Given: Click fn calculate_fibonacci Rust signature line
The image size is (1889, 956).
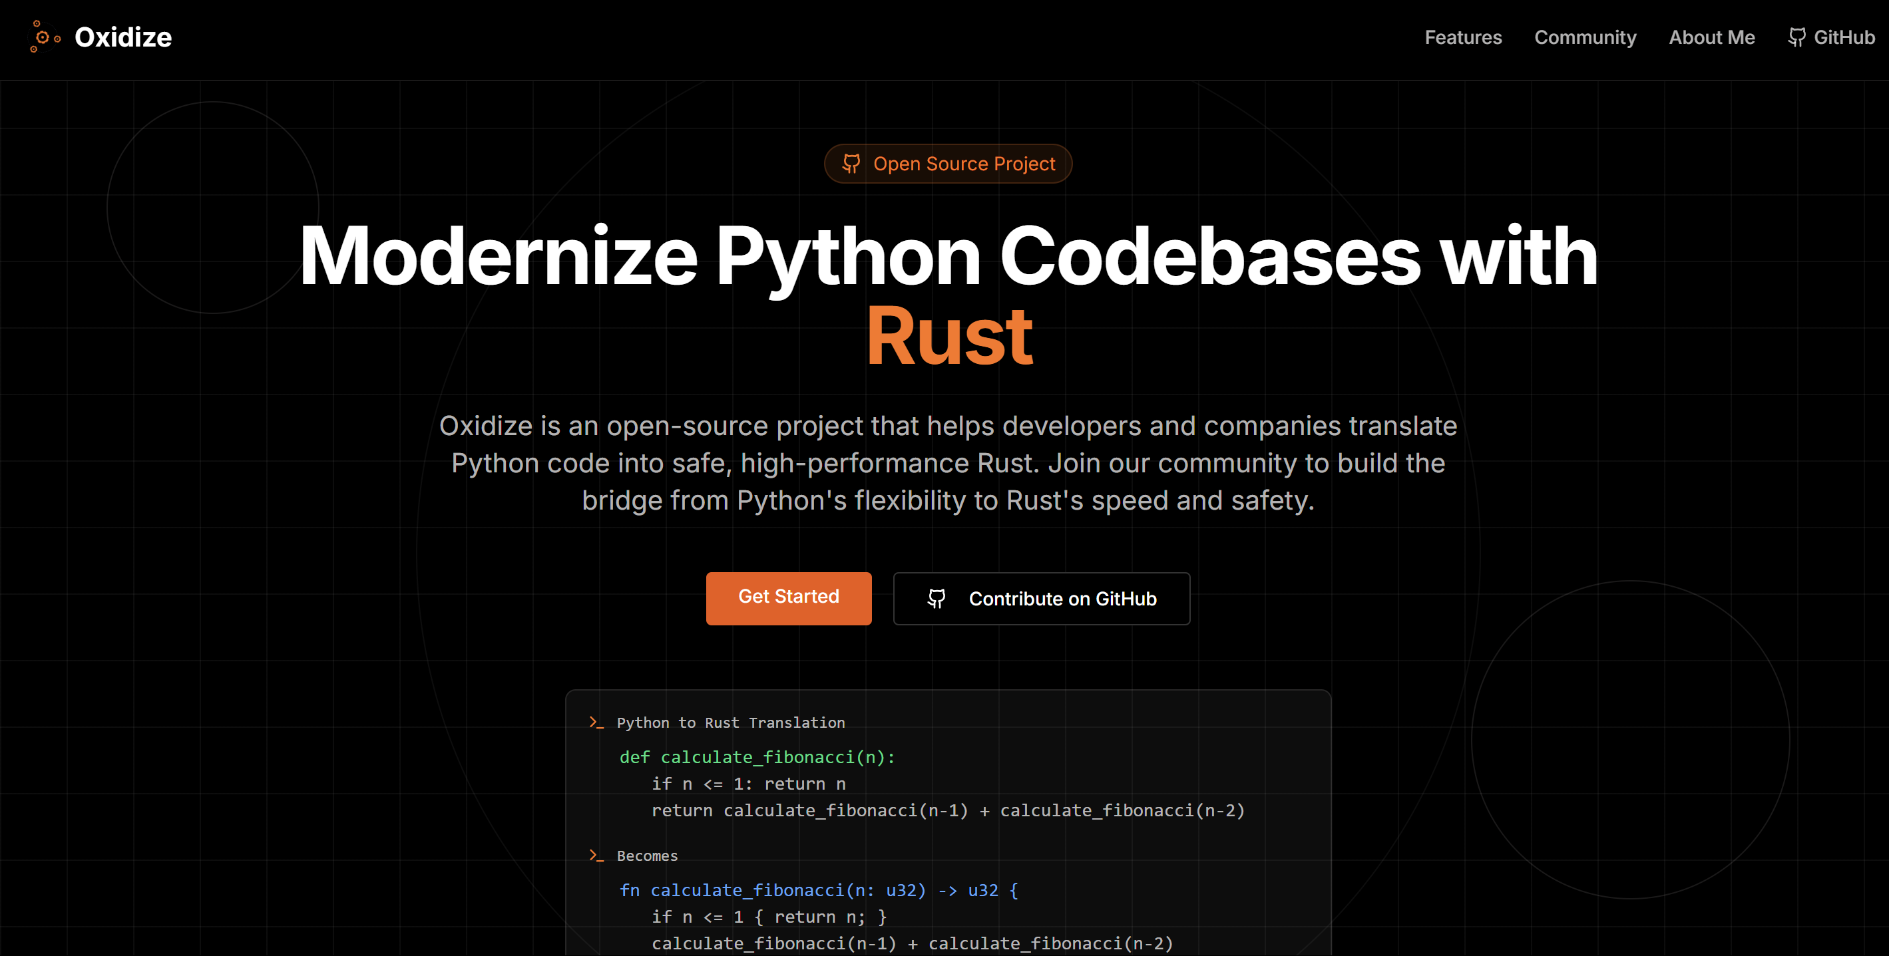Looking at the screenshot, I should 819,890.
